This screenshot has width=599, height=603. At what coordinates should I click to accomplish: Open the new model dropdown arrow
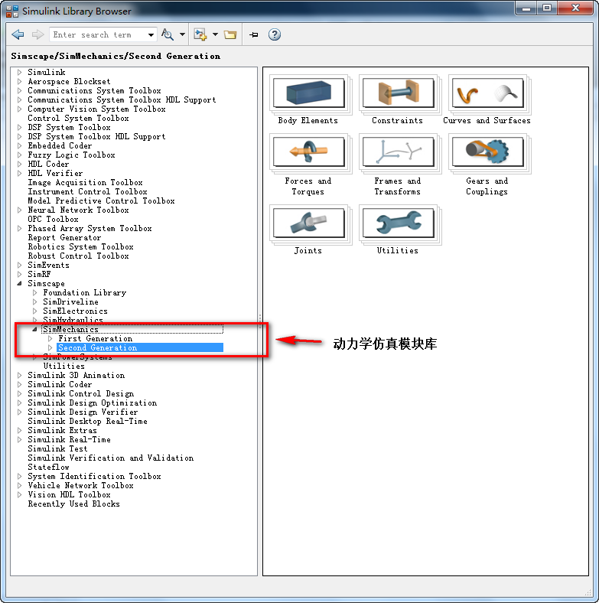coord(215,34)
